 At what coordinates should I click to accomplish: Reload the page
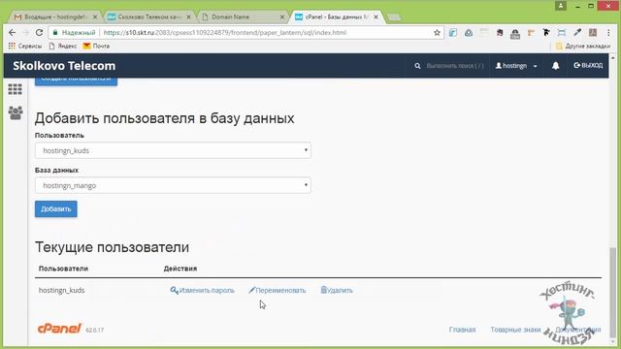39,32
